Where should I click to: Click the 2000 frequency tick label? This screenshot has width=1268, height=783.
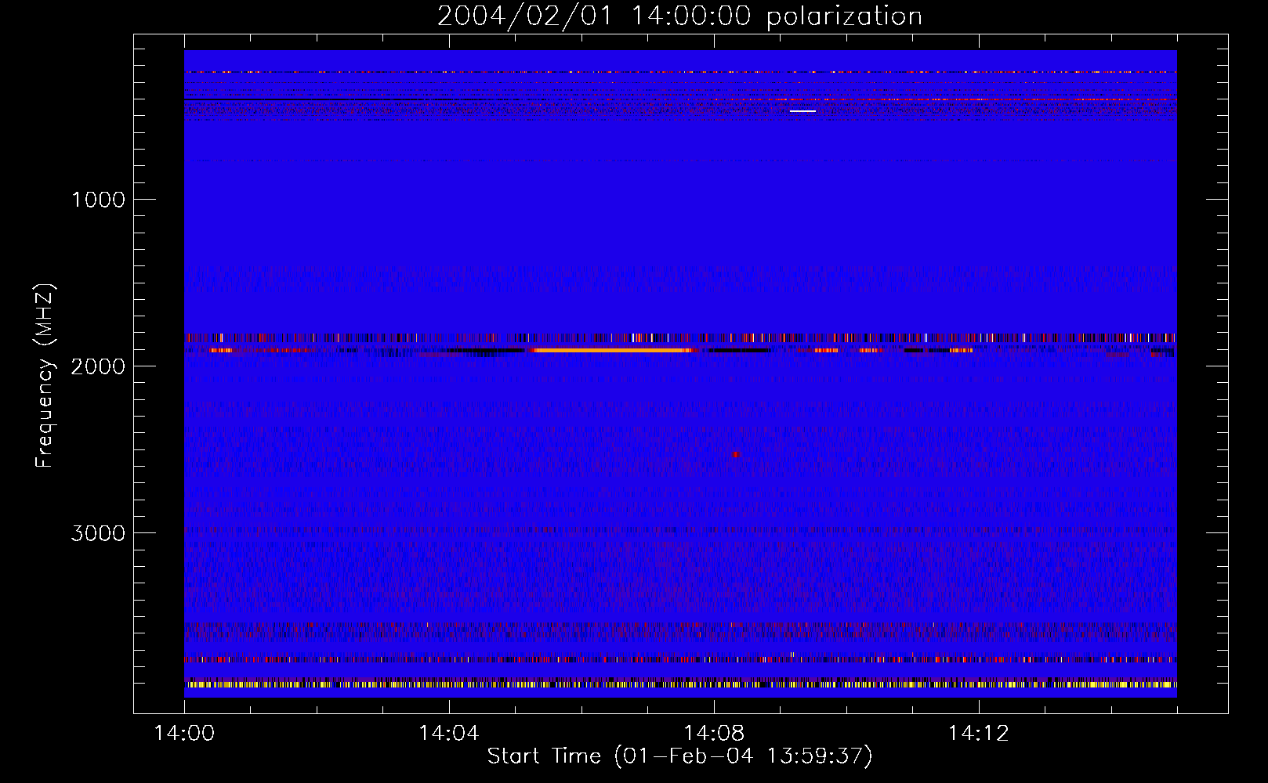coord(98,366)
